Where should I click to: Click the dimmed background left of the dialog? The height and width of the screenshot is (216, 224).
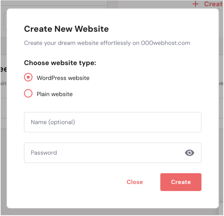4,108
